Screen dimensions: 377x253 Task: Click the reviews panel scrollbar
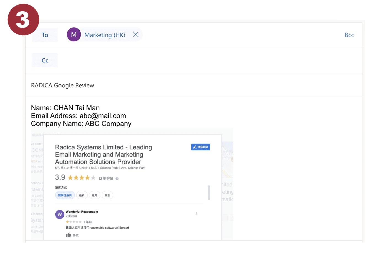click(x=209, y=193)
